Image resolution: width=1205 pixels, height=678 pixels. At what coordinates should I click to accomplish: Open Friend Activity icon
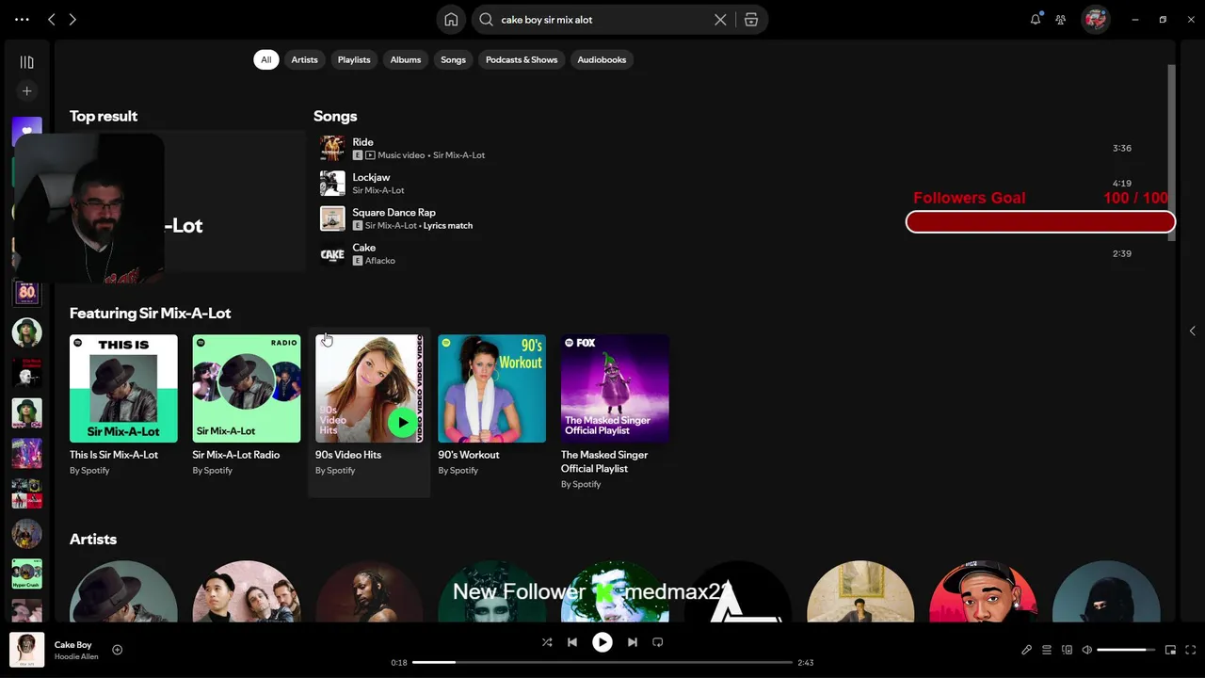(1061, 19)
